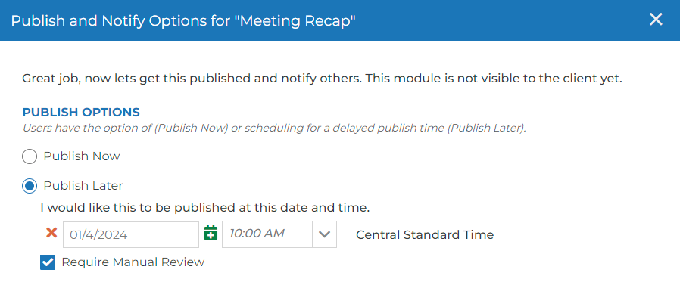
Task: Click the italic Publish Now/Publish Later description
Action: tap(274, 129)
